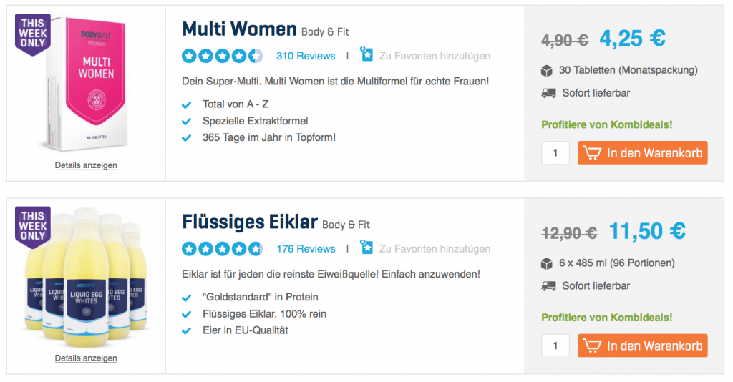
Task: Click the Flüssiges Eiklar star rating
Action: 222,249
